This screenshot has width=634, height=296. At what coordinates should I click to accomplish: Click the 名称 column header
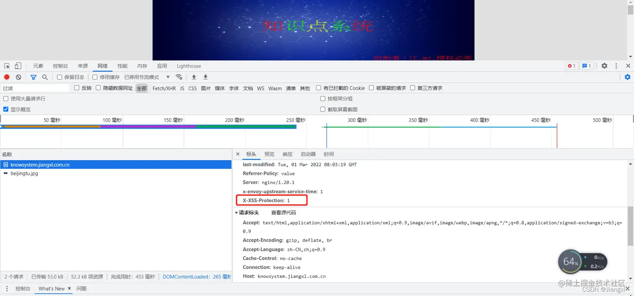[x=116, y=154]
